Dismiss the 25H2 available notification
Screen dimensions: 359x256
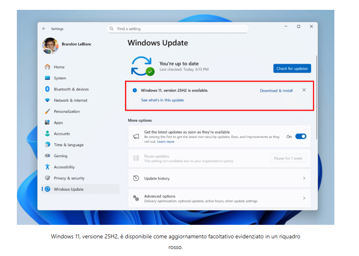coord(304,90)
